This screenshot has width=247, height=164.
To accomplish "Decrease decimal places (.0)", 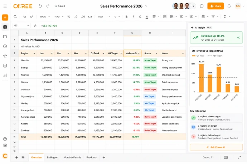I will (x=76, y=16).
